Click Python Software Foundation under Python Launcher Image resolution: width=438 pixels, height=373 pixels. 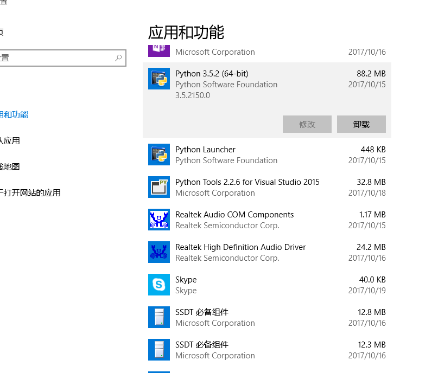click(226, 160)
